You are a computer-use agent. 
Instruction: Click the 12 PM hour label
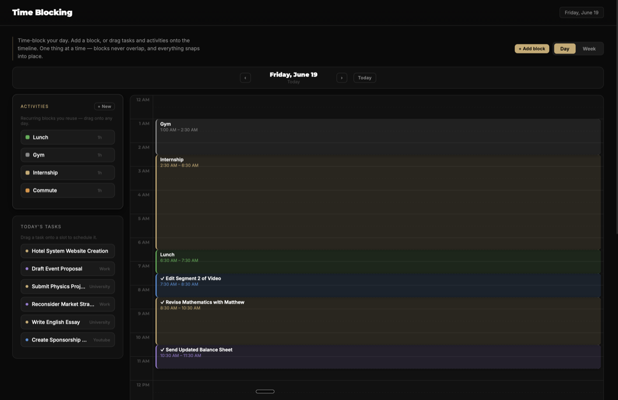(x=143, y=385)
